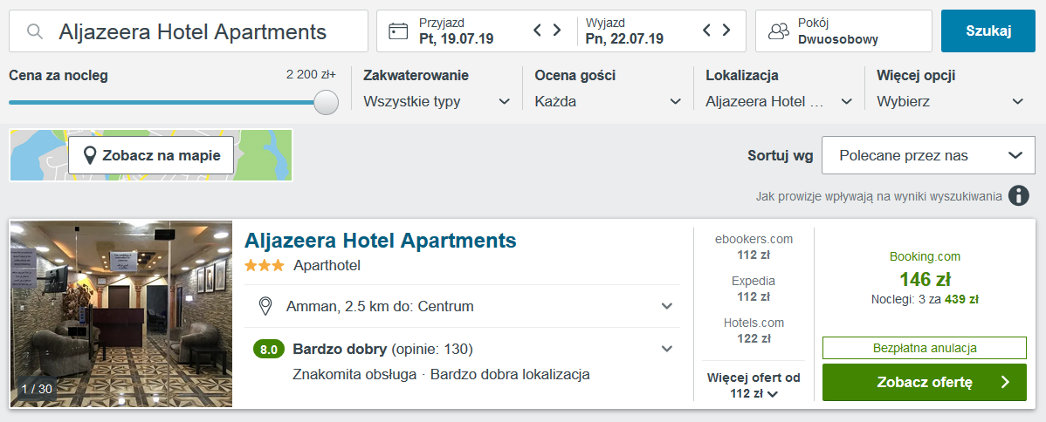Open the check-in calendar icon

398,31
